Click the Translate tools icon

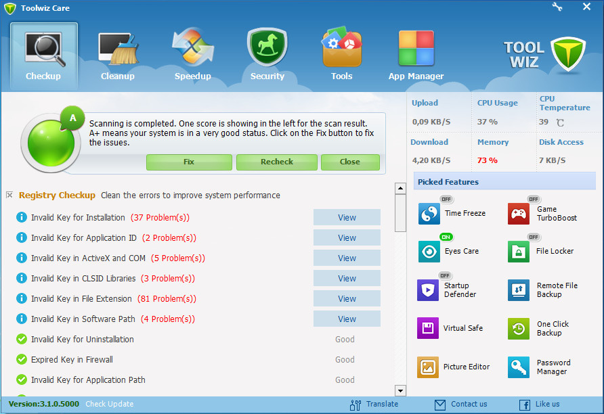pos(355,405)
